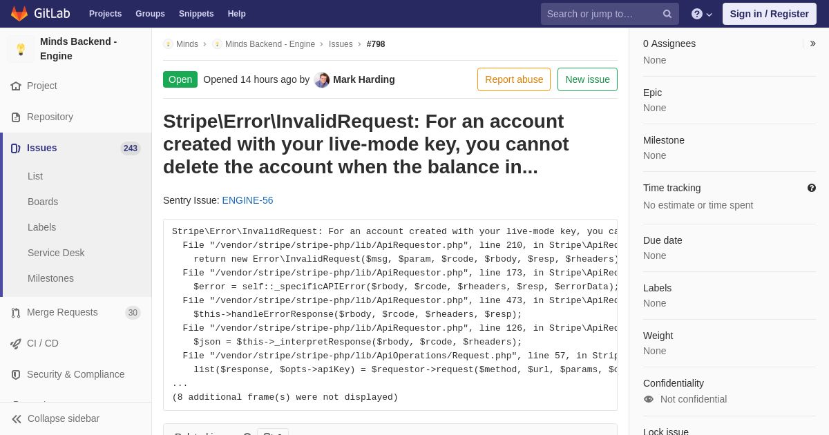Screen dimensions: 829x435
Task: Open the Groups menu in the top bar
Action: click(150, 14)
